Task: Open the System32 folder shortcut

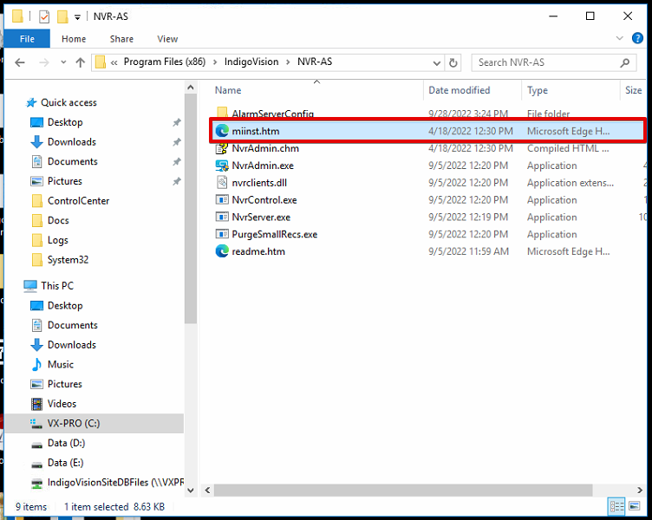Action: [x=68, y=260]
